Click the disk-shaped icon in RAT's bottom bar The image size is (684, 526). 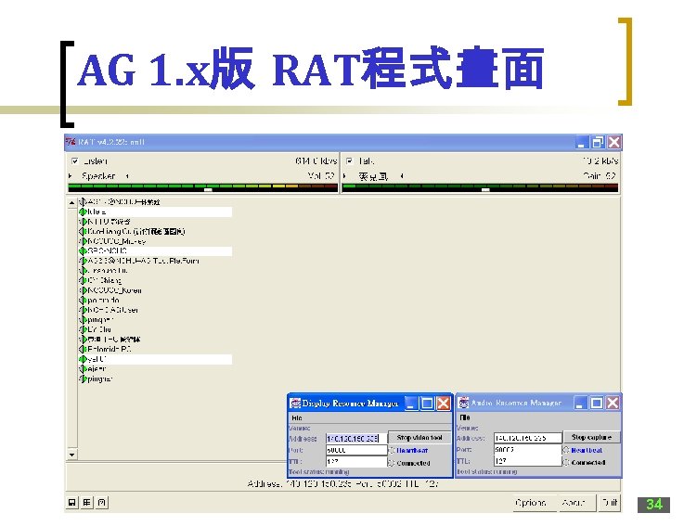click(x=72, y=503)
